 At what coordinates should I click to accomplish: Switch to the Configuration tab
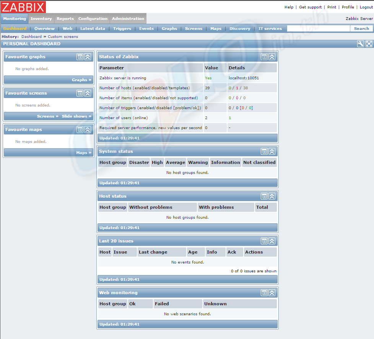point(93,18)
